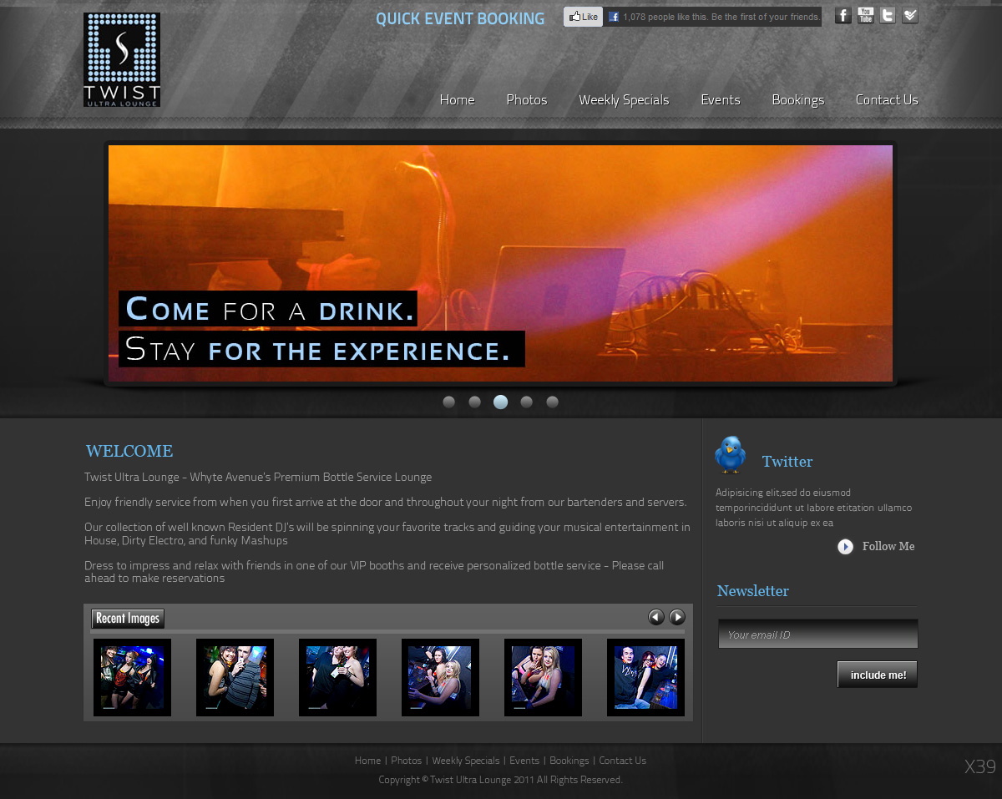
Task: Click the Twist Ultra Lounge logo
Action: (x=121, y=58)
